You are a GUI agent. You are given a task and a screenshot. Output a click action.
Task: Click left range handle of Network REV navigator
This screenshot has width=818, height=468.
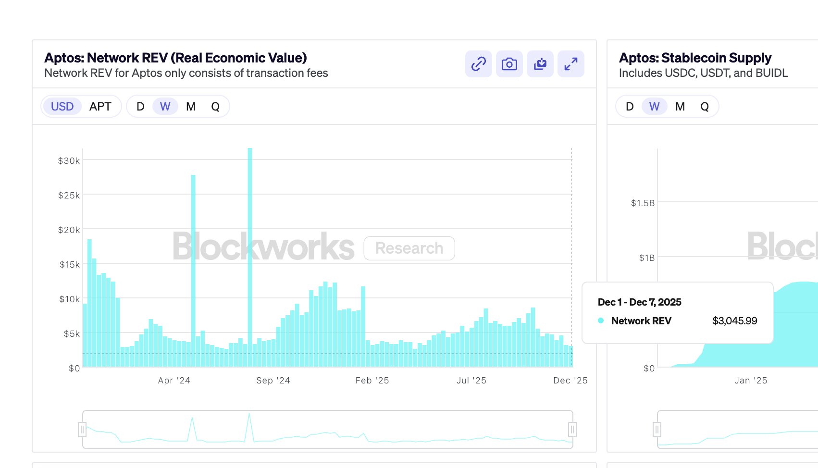pyautogui.click(x=82, y=430)
